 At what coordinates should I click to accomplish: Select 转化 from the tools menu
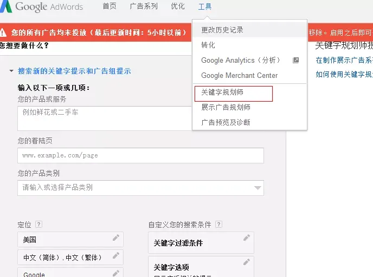tap(249, 45)
